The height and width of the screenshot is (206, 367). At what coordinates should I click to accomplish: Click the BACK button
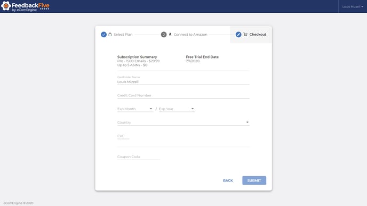coord(228,180)
